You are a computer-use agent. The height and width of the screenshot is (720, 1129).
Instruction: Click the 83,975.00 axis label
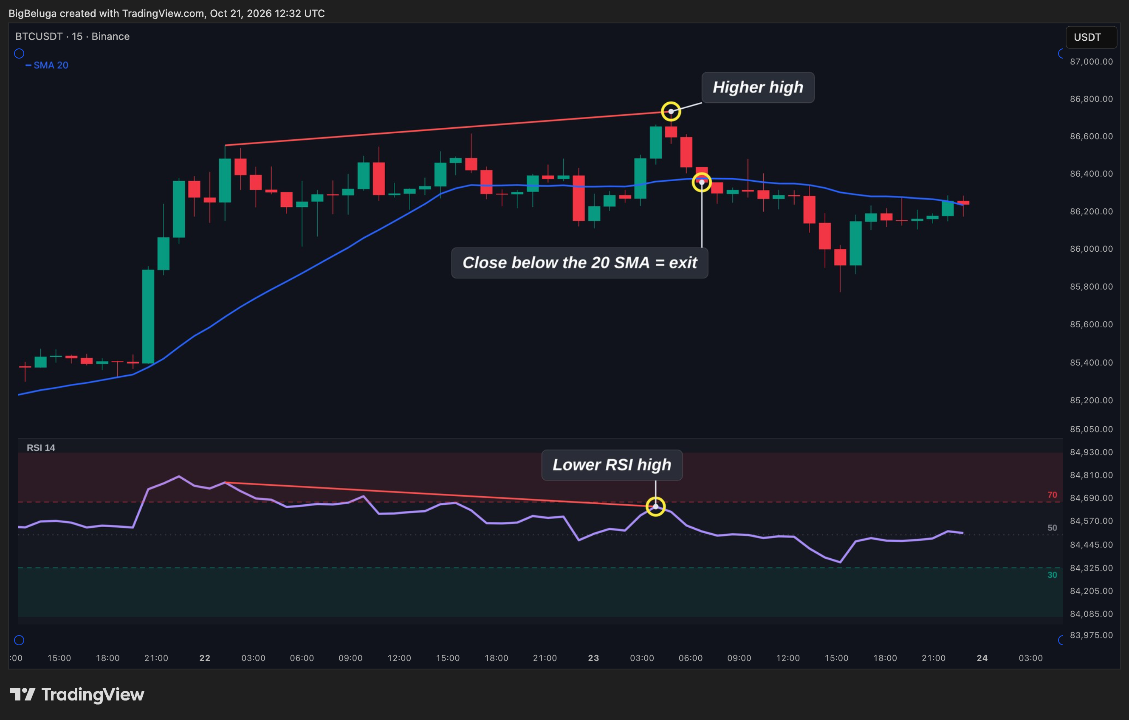click(x=1091, y=635)
